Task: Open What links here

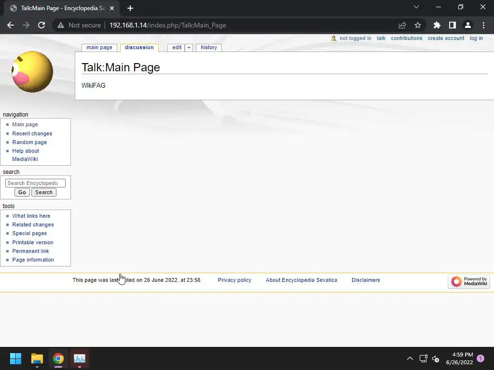Action: pos(31,216)
